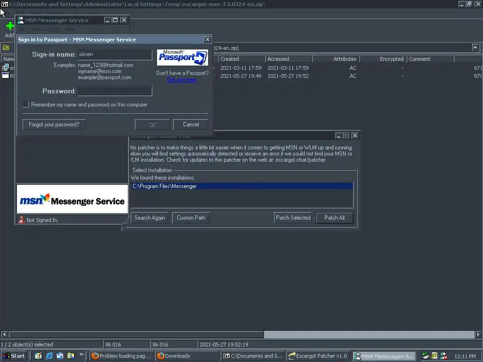483x362 pixels.
Task: Expand the quick launch overflow chevron
Action: [81, 354]
